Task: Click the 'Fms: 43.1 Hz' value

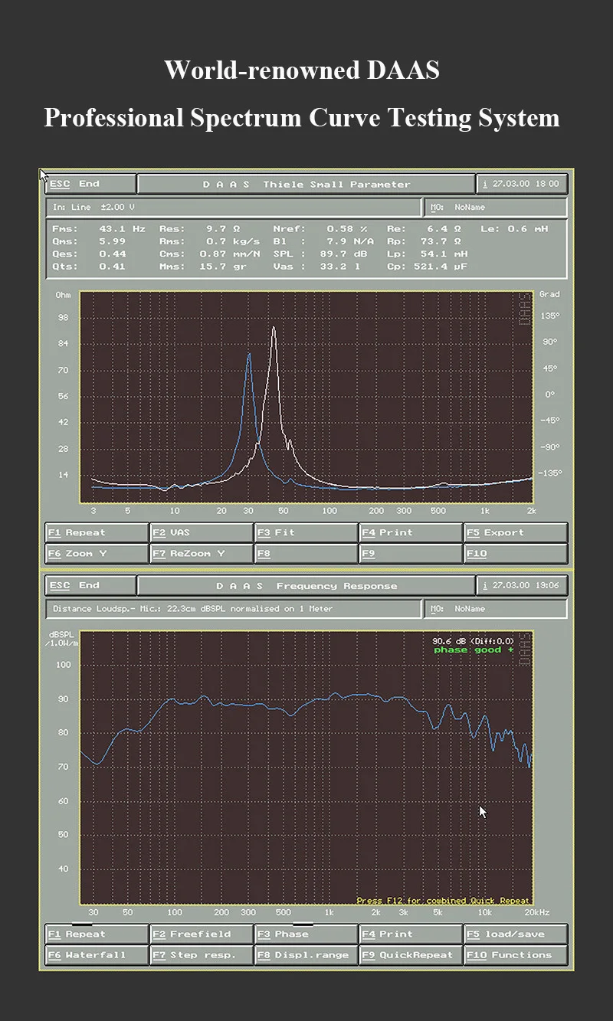Action: (98, 229)
